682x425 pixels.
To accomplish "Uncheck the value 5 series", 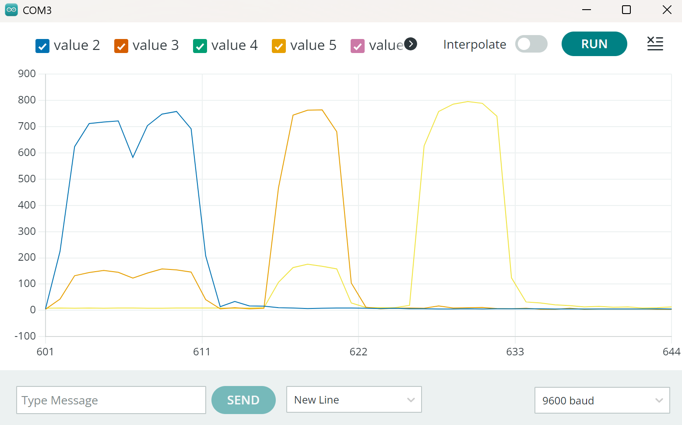I will (279, 46).
